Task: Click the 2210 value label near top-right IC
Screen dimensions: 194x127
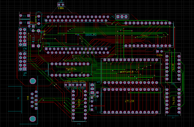Action: coord(144,36)
